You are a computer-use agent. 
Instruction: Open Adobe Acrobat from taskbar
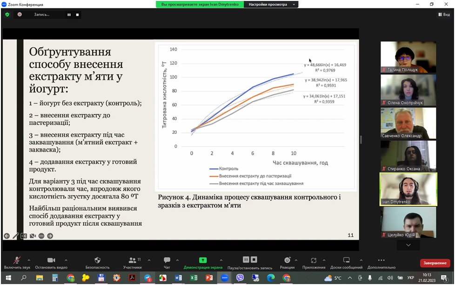point(132,278)
